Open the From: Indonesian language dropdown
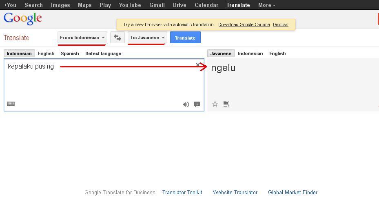Screen dimensions: 379x211 [82, 38]
